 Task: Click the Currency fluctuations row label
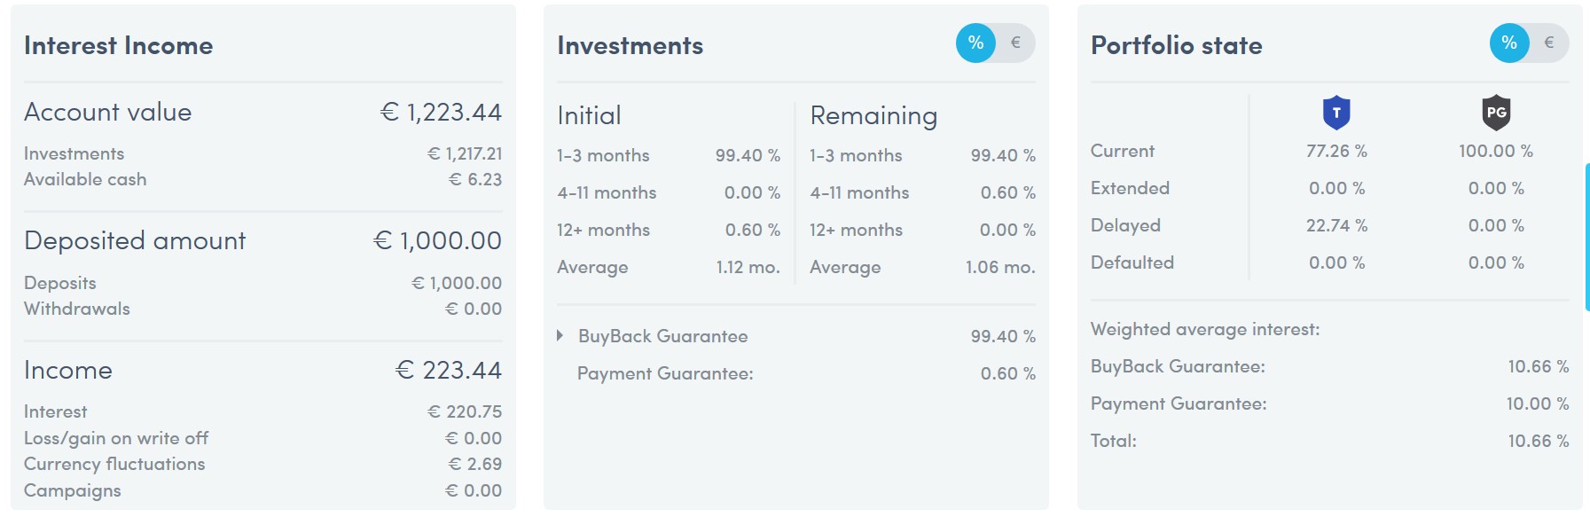(x=114, y=464)
